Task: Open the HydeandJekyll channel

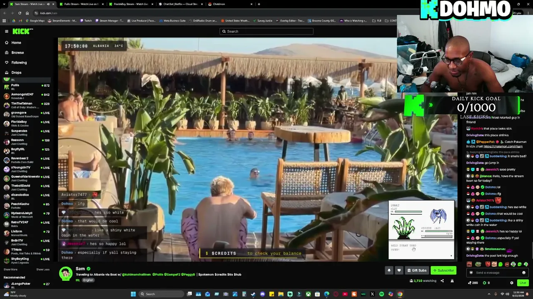Action: tap(27, 214)
